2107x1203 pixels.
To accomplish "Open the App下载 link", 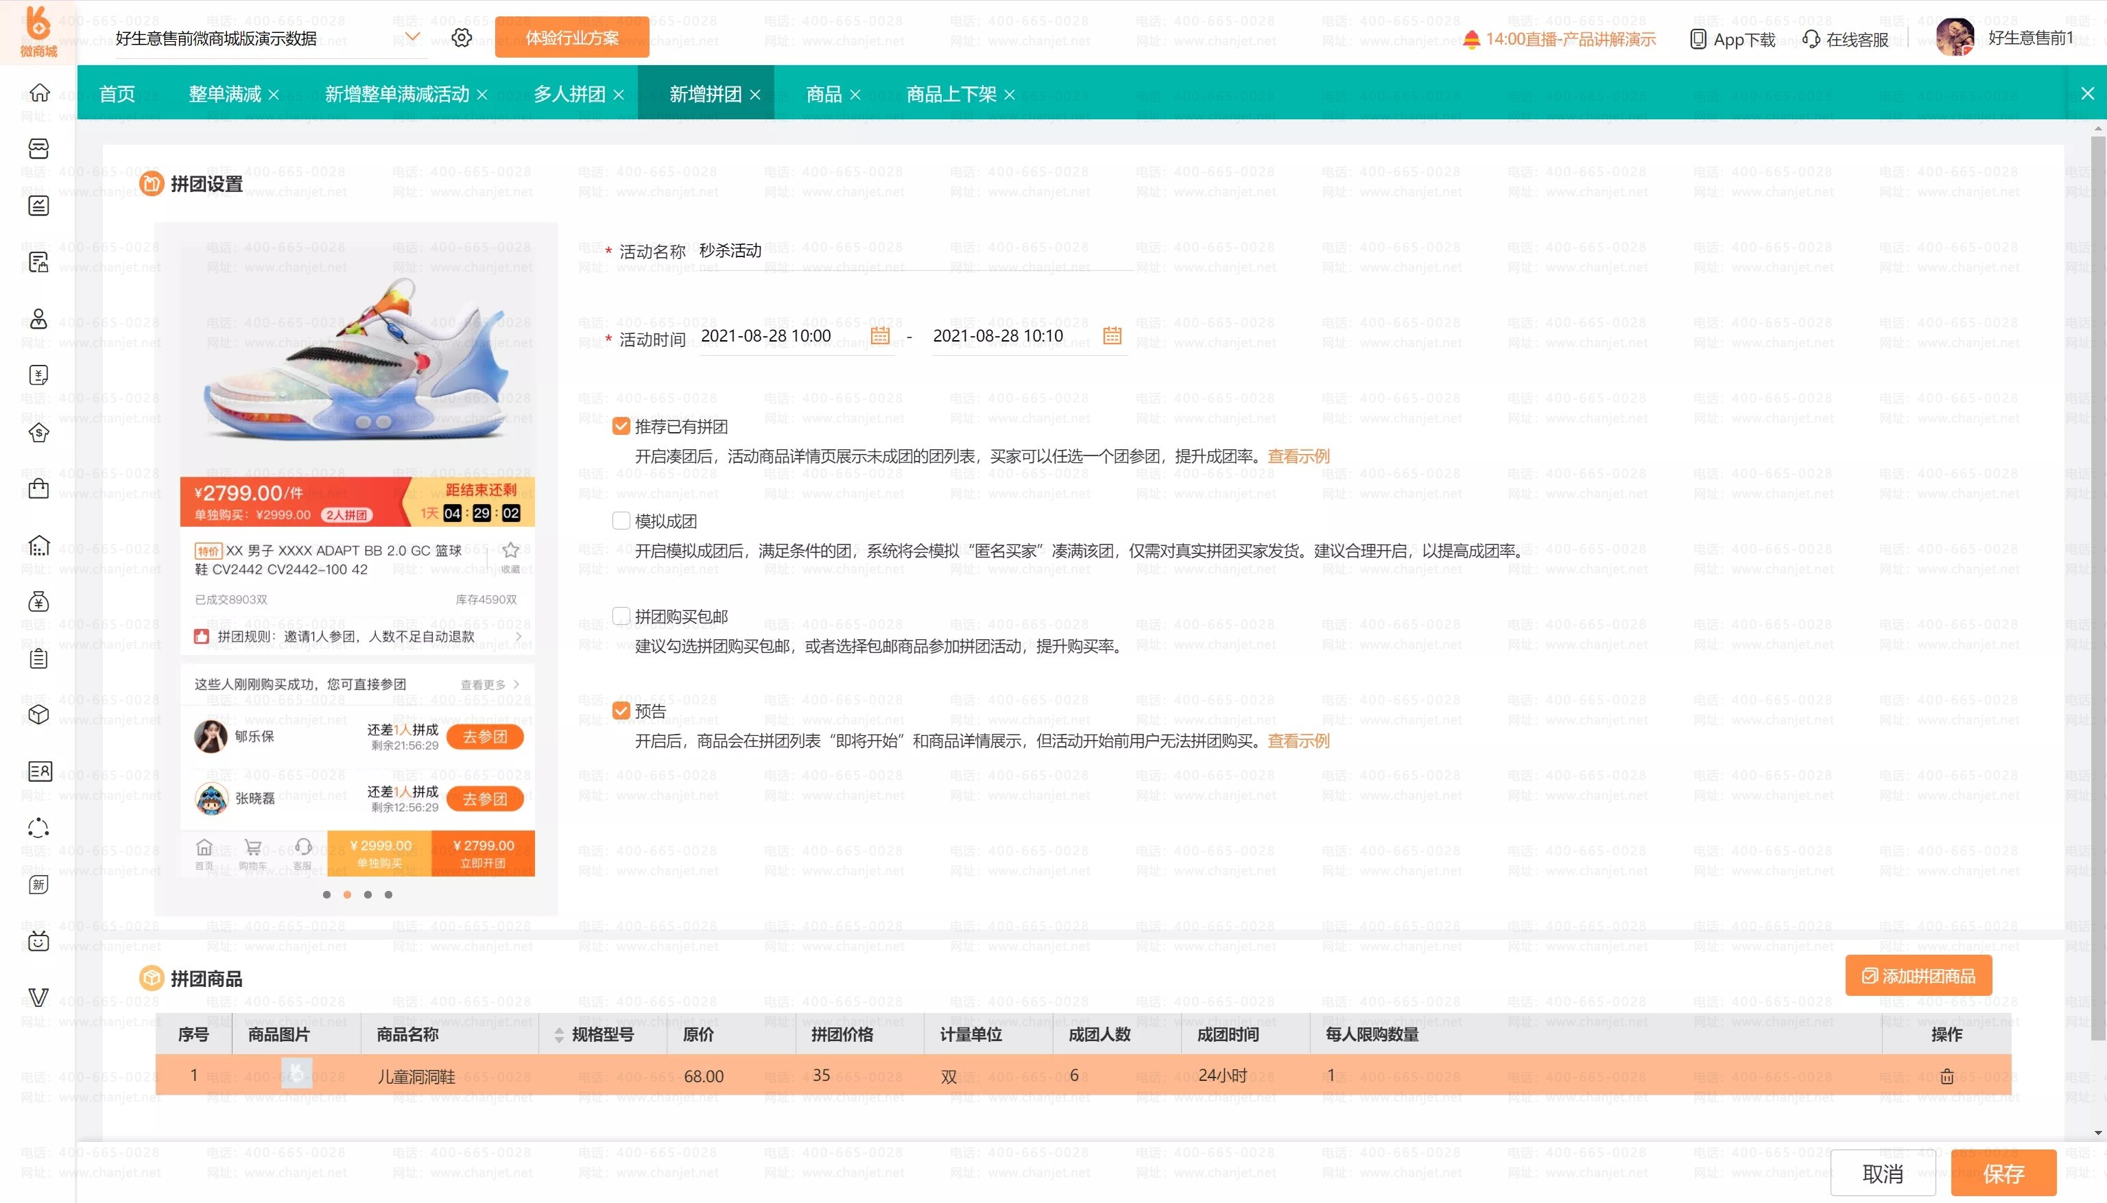I will [x=1733, y=39].
